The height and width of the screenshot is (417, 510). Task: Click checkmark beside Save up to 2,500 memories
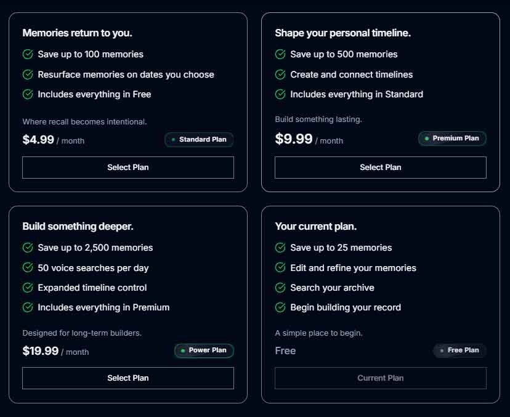click(x=28, y=248)
